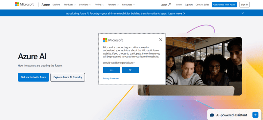Click the Microsoft logo in header
Screen dimensions: 263x120
coord(24,5)
